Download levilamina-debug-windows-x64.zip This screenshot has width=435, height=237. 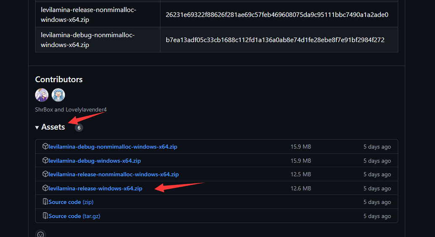pos(95,161)
